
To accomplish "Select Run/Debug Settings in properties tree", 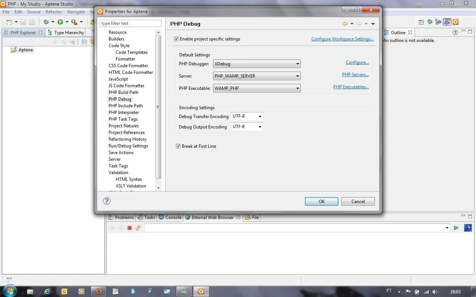I will point(128,146).
